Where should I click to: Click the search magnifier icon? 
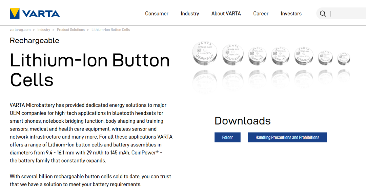pos(323,14)
